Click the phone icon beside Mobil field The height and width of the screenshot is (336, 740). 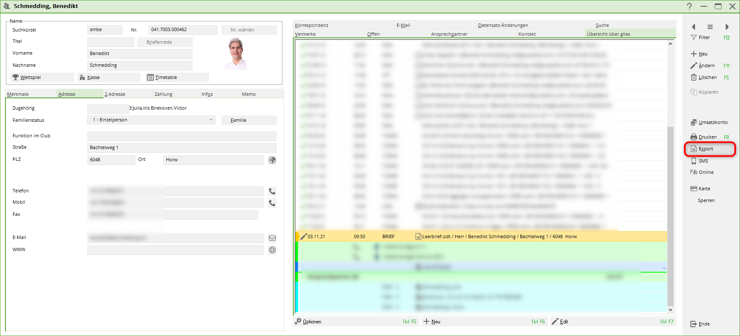[272, 203]
